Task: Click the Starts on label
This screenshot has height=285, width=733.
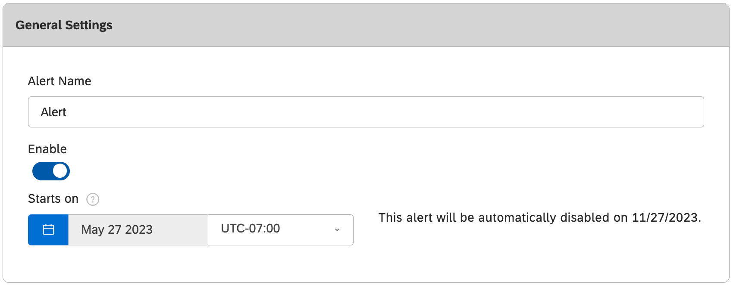Action: click(x=53, y=198)
